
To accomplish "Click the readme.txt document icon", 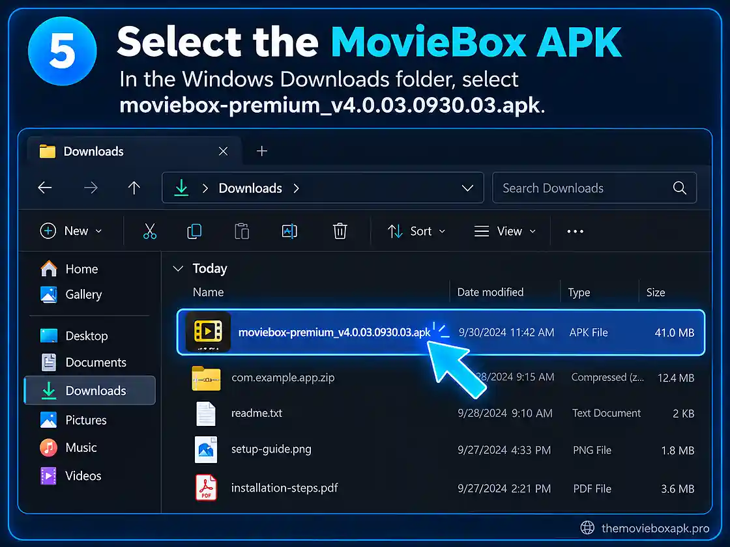I will click(206, 414).
